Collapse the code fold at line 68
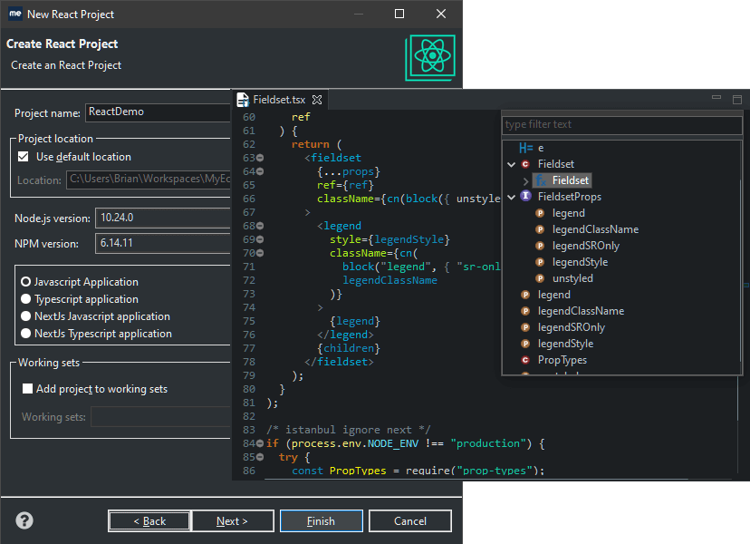Viewport: 750px width, 544px height. pyautogui.click(x=260, y=226)
